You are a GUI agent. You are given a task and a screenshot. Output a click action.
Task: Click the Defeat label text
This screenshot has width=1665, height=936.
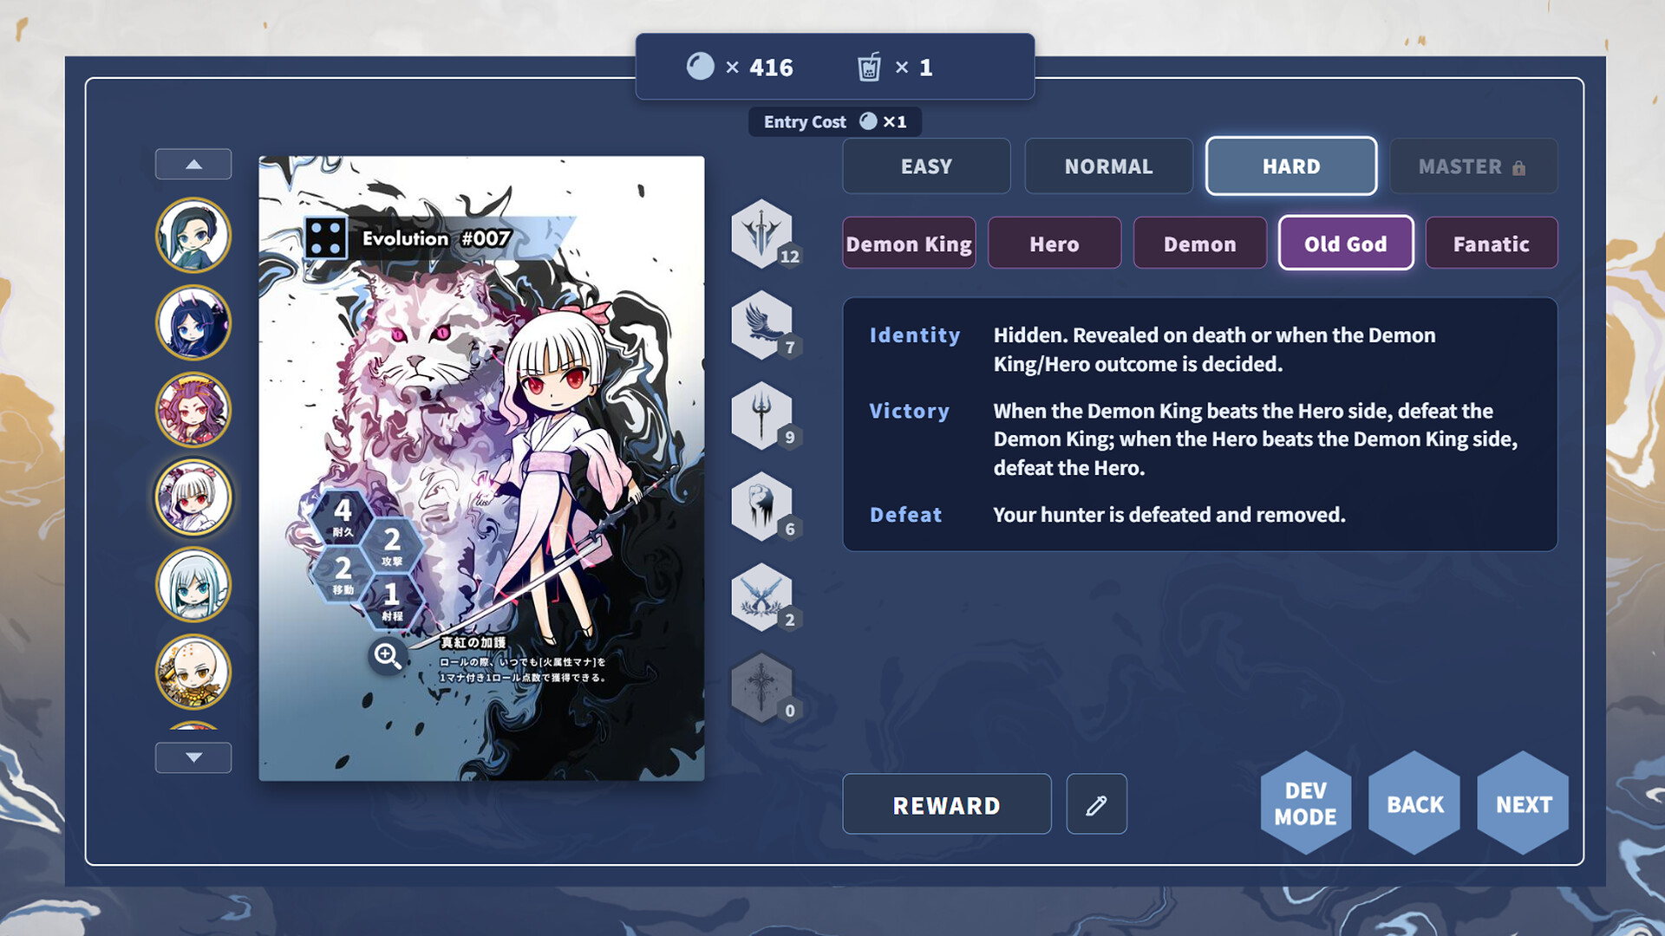pos(905,515)
